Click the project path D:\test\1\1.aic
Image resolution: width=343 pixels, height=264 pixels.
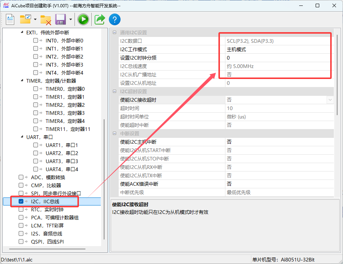(x=17, y=260)
